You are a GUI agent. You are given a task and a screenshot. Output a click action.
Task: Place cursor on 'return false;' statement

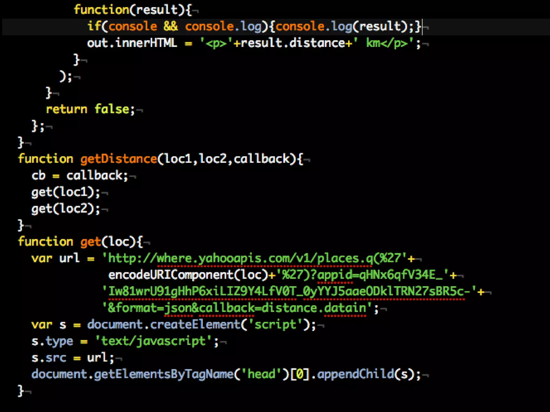tap(90, 109)
